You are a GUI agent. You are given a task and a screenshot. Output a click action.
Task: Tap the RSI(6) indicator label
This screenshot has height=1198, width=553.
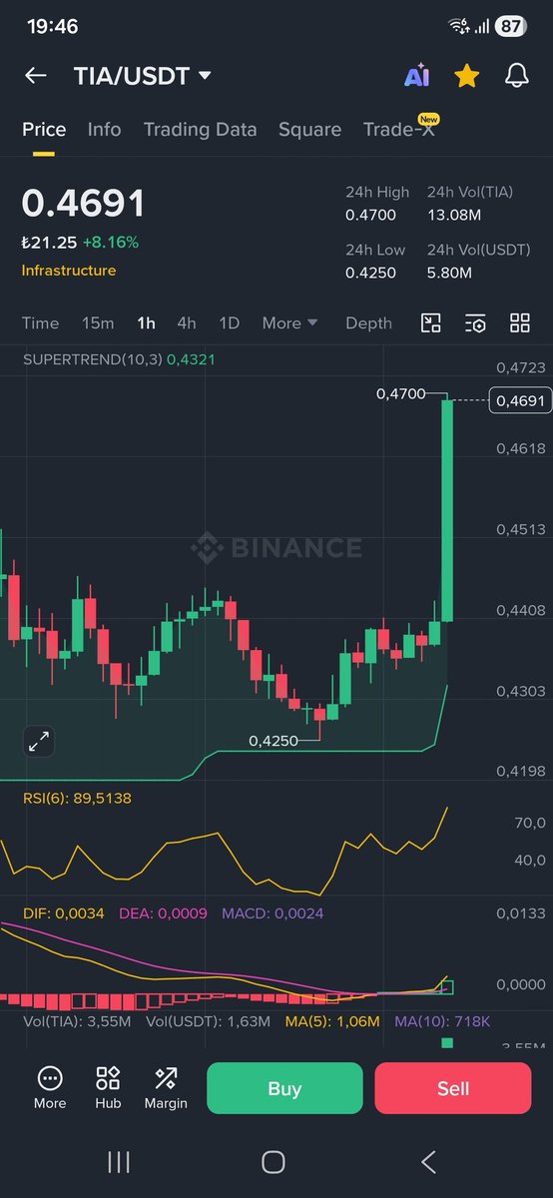pos(77,798)
